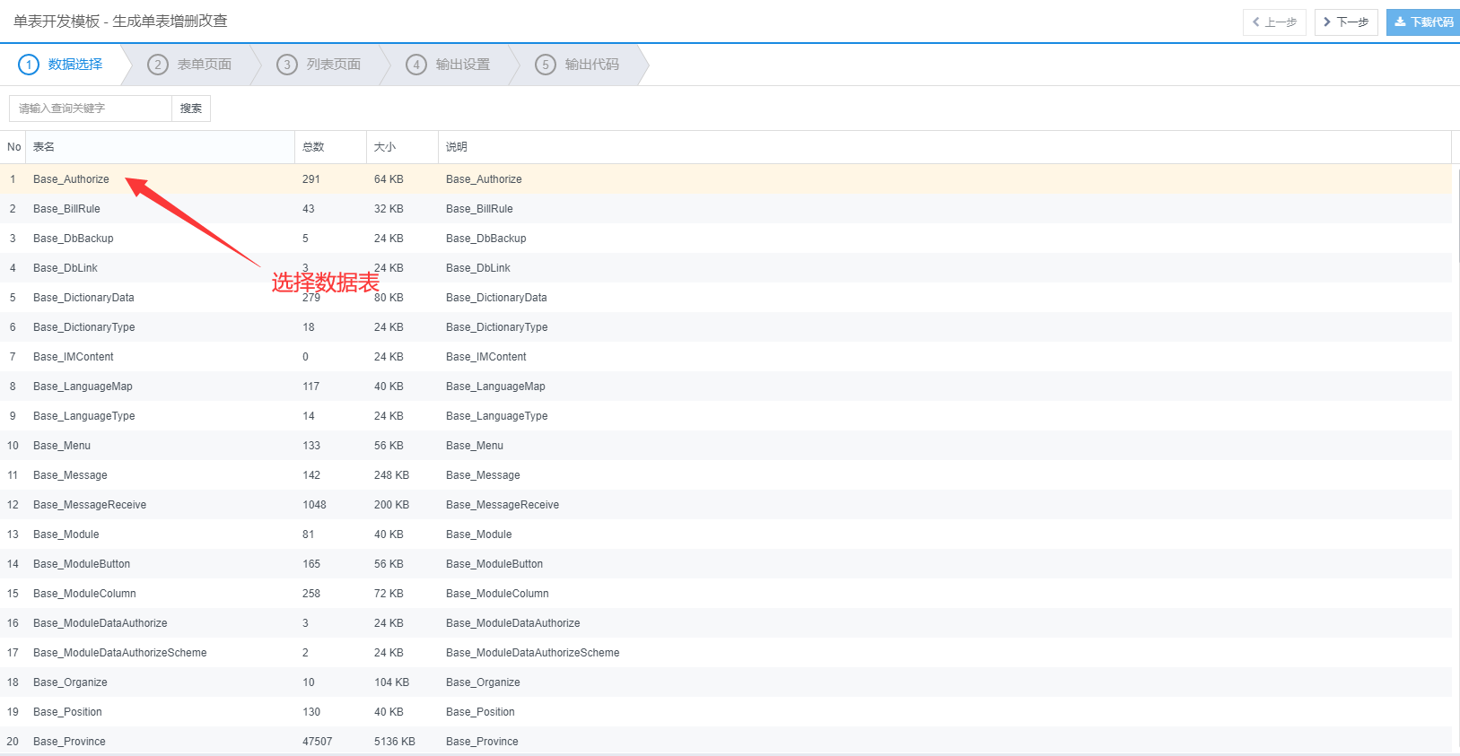The width and height of the screenshot is (1460, 756).
Task: Click the 说明 column header
Action: [x=457, y=147]
